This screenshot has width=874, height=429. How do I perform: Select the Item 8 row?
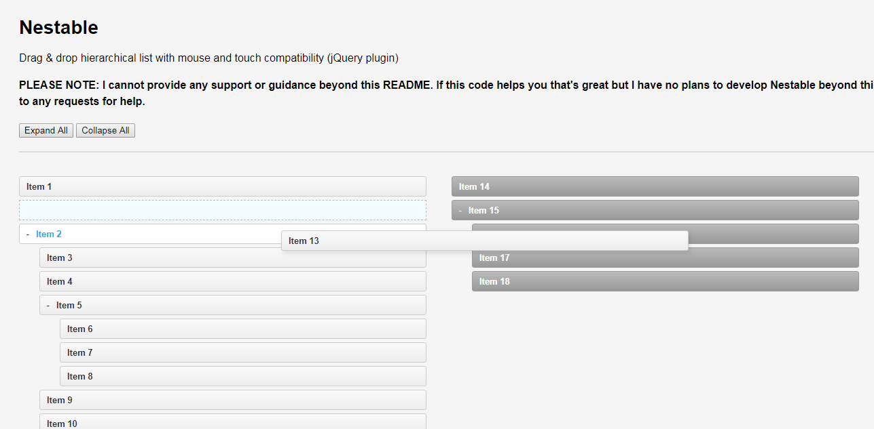click(243, 376)
